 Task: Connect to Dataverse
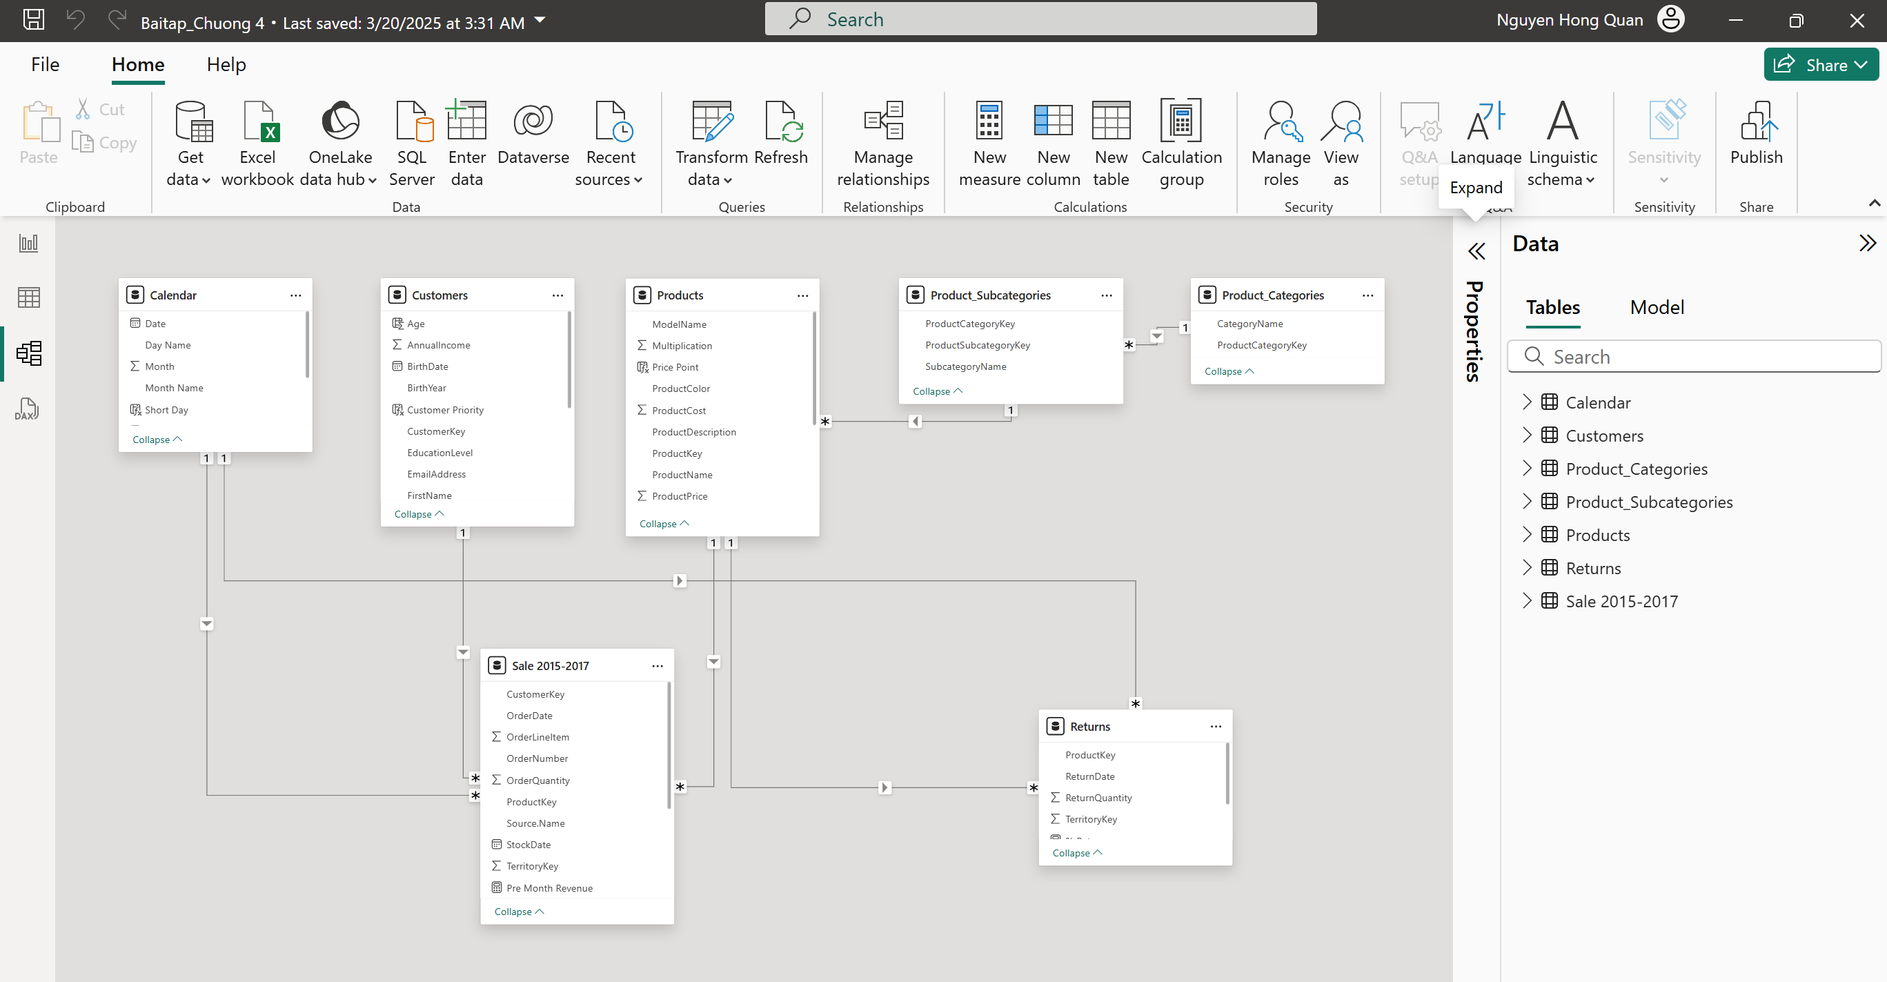click(x=533, y=132)
